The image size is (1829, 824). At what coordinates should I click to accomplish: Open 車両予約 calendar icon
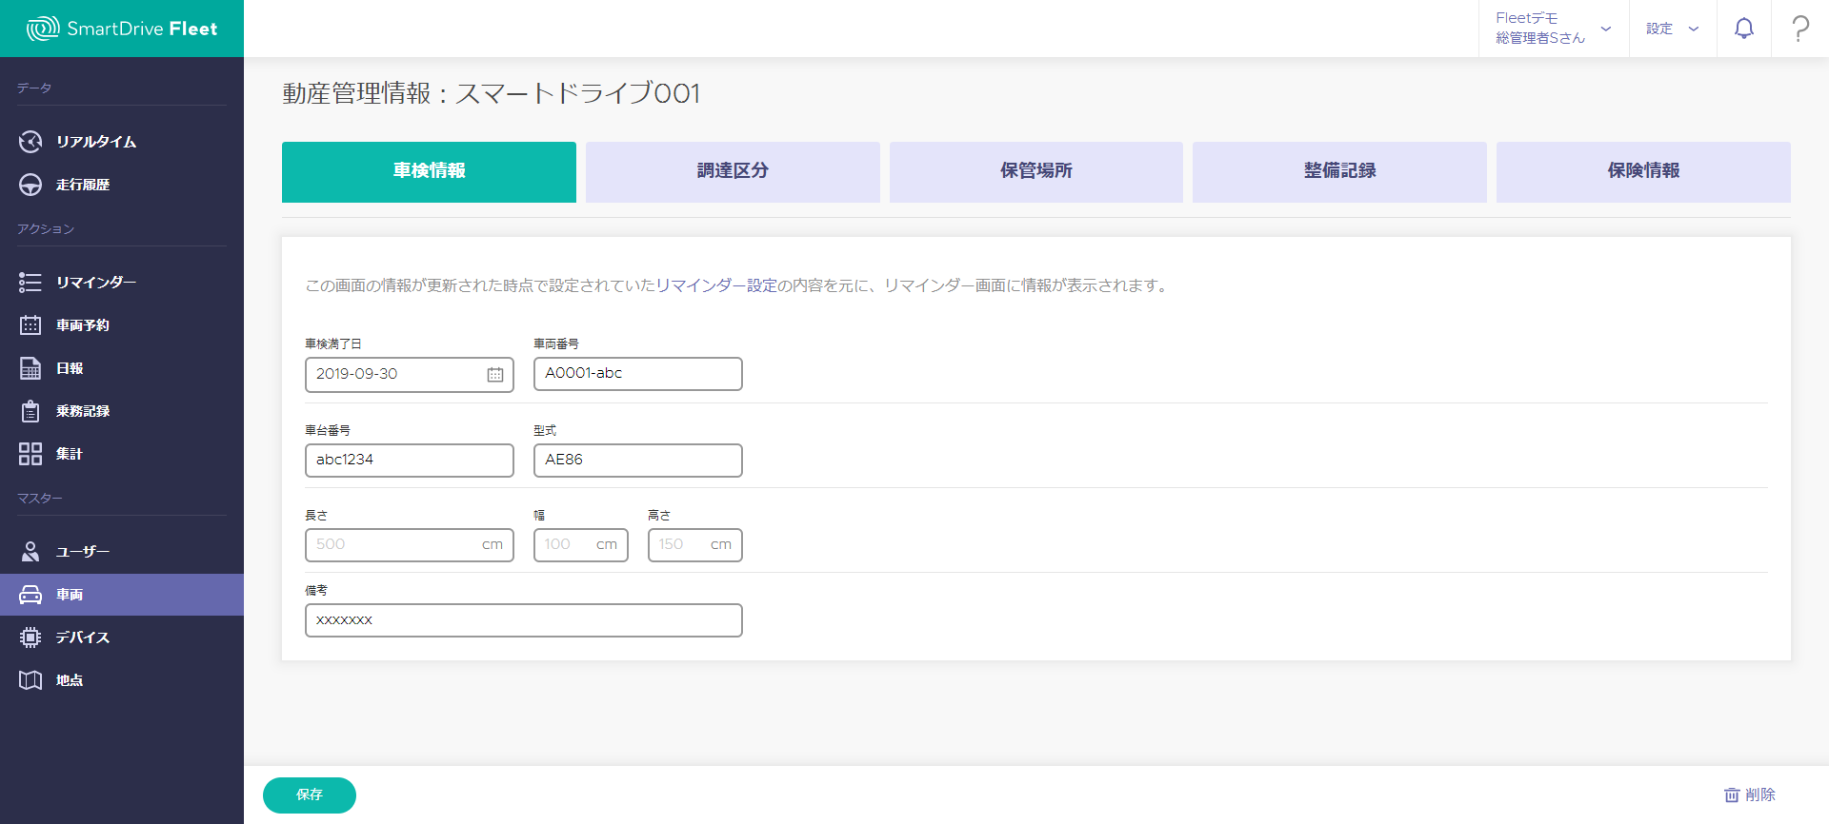coord(30,325)
